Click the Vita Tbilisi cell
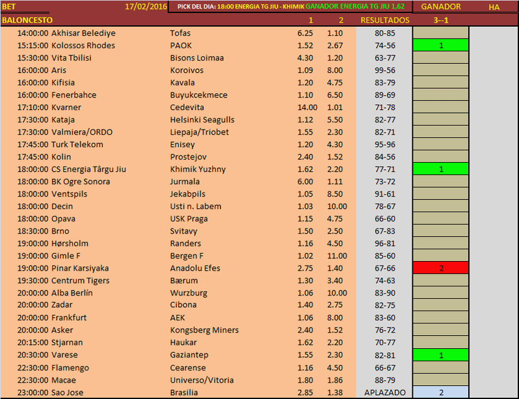 pyautogui.click(x=71, y=58)
